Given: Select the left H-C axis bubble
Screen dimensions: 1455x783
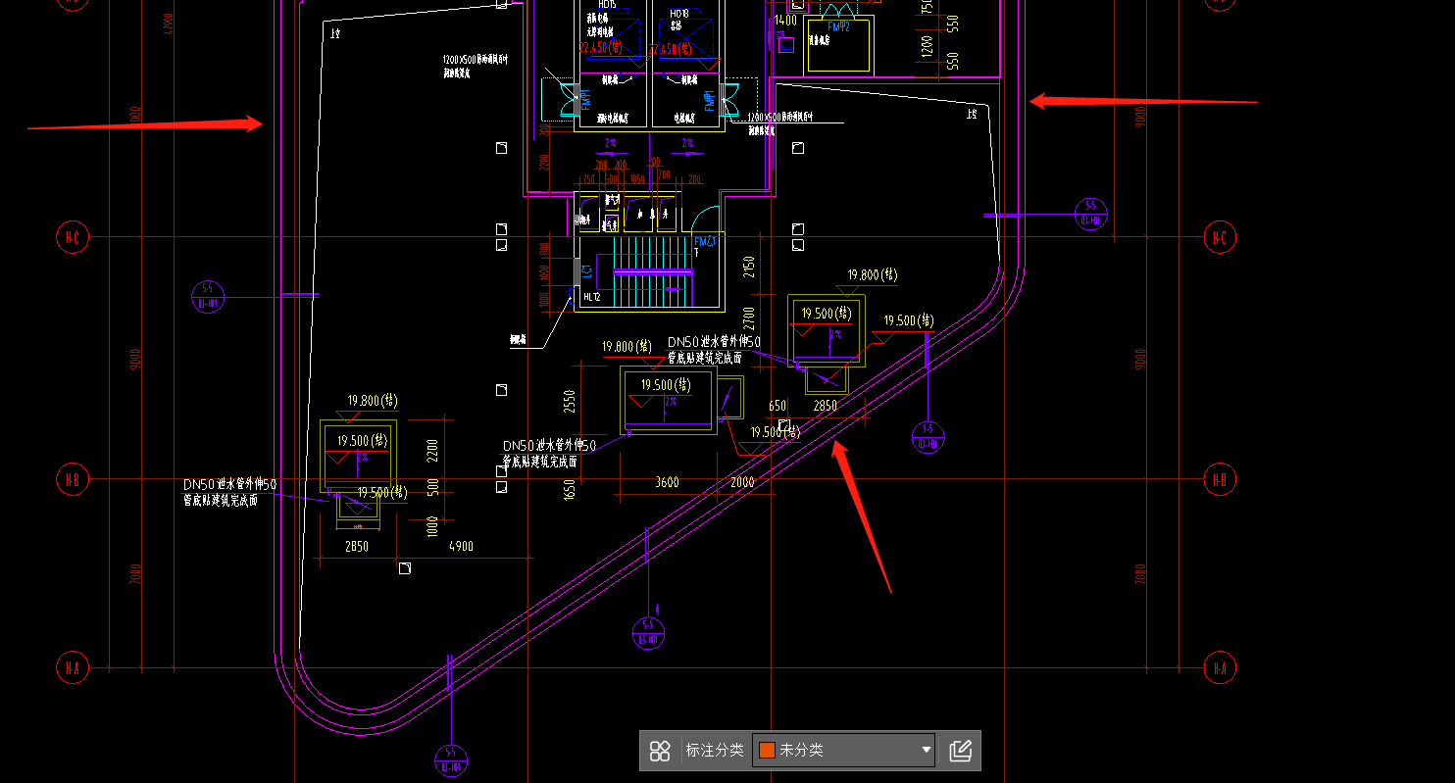Looking at the screenshot, I should (x=72, y=237).
